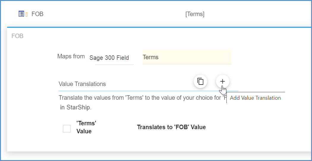Click the [Terms] mapping summary in row
The image size is (312, 161).
click(x=195, y=14)
